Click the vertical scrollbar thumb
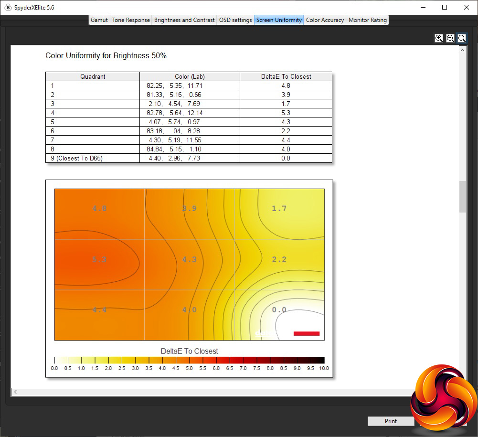478x437 pixels. point(462,197)
